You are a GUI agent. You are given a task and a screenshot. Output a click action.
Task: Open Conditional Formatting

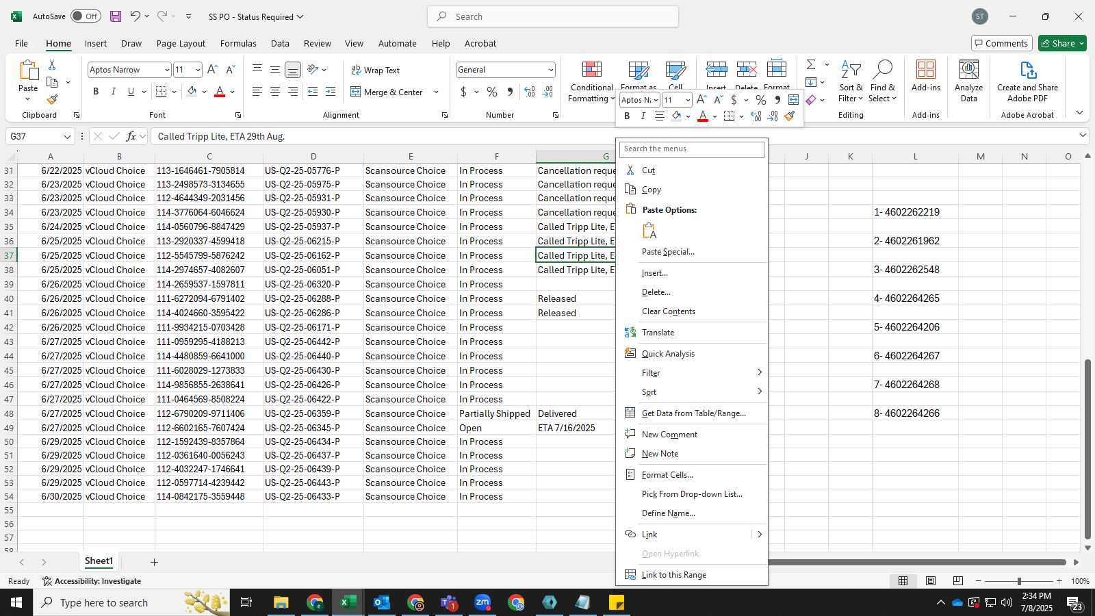coord(592,81)
